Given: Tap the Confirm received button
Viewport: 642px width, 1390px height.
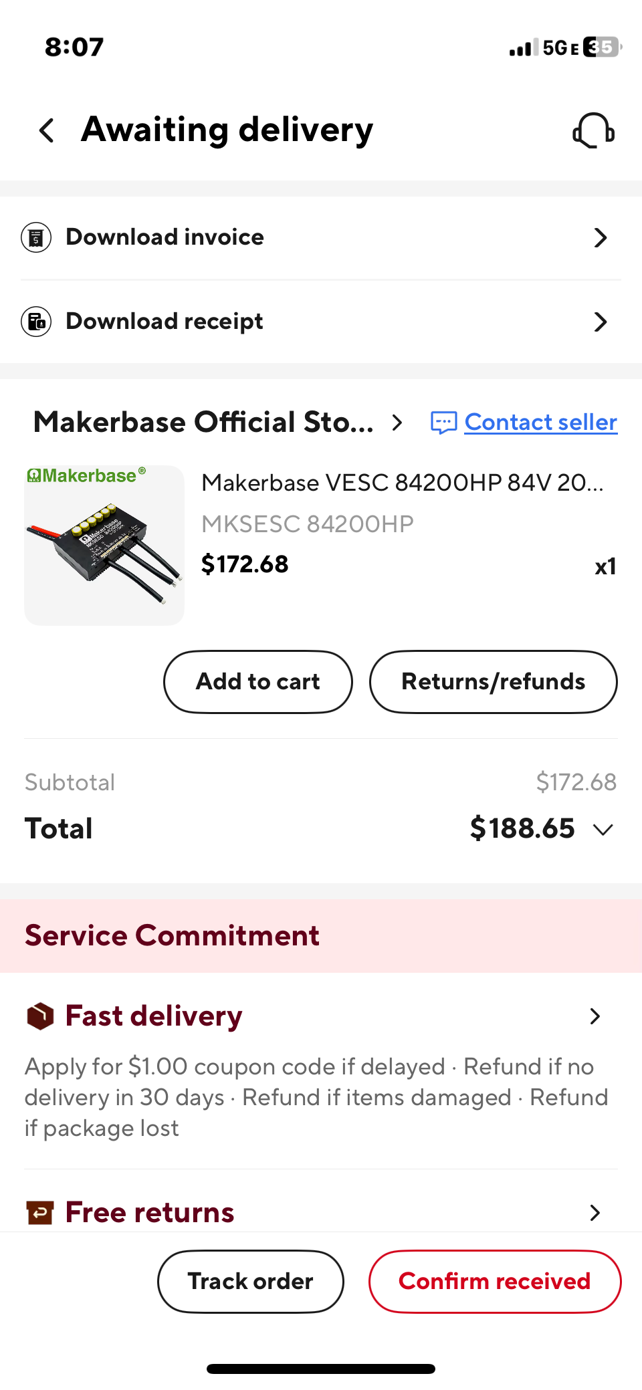Looking at the screenshot, I should (494, 1282).
